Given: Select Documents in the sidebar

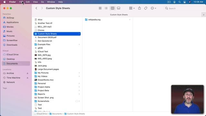Looking at the screenshot, I should coord(16,63).
